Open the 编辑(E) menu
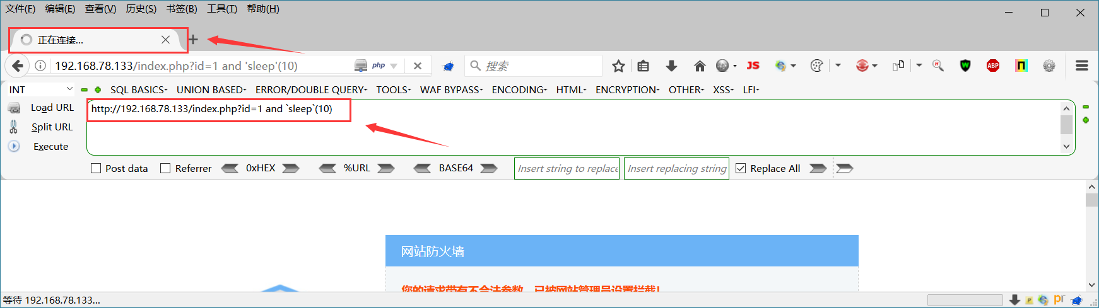This screenshot has height=308, width=1099. click(x=60, y=9)
